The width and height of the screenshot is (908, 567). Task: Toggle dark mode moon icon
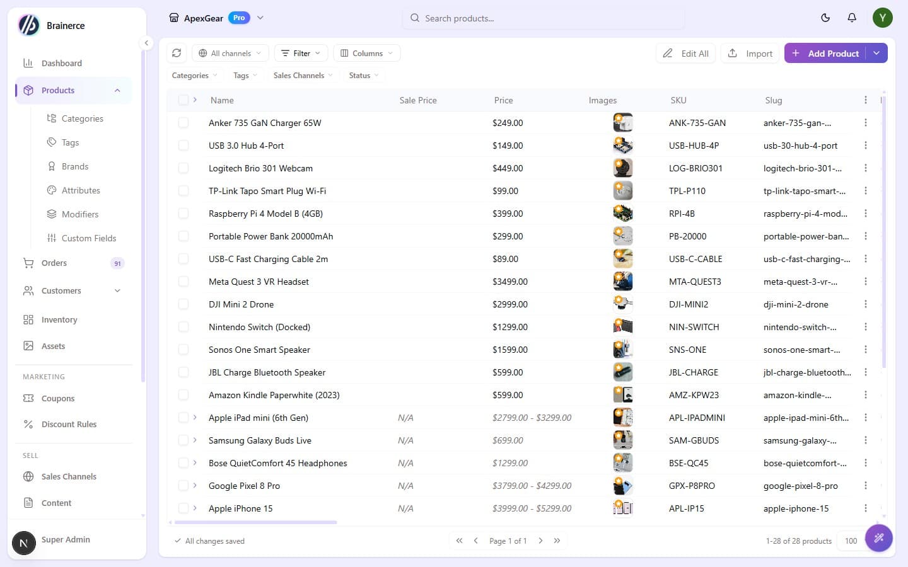825,18
